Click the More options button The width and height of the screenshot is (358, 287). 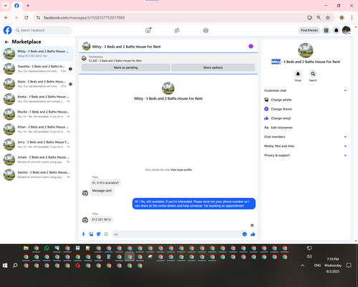(213, 67)
